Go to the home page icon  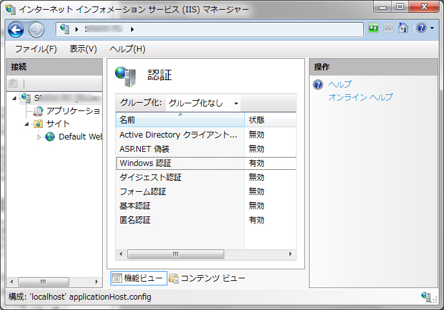tap(403, 28)
